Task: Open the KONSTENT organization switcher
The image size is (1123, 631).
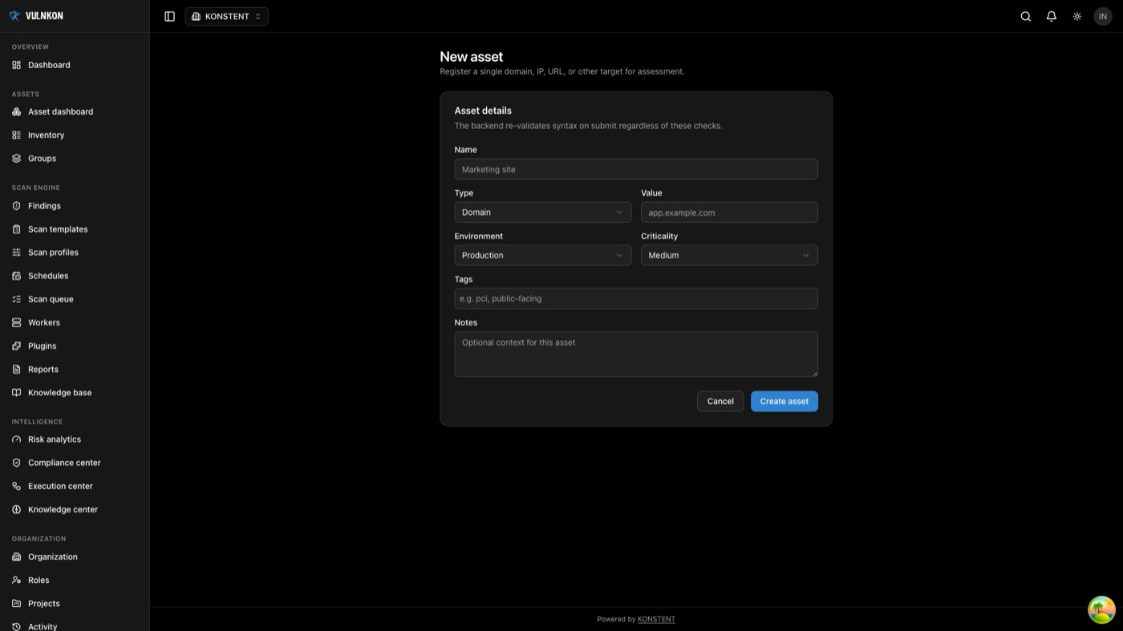Action: coord(226,16)
